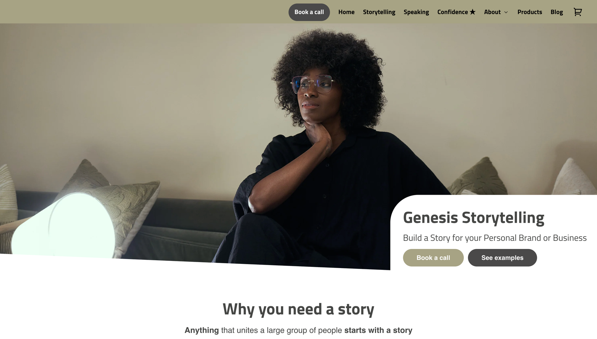Click the bold word Anything
The width and height of the screenshot is (597, 339).
pos(201,330)
